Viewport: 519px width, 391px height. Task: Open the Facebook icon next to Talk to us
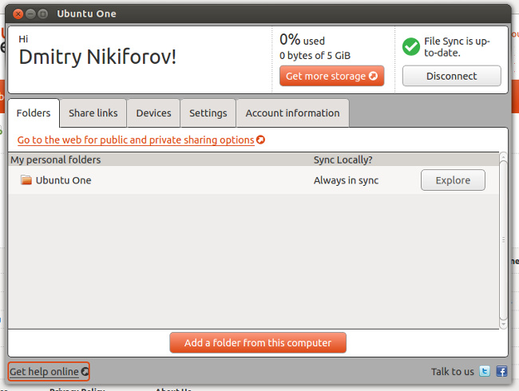coord(501,371)
